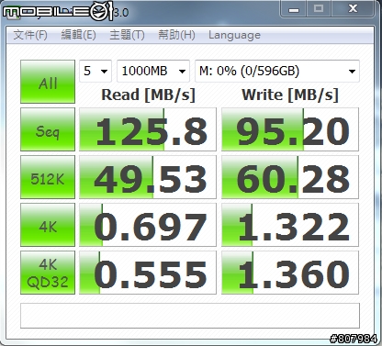Select the 4K write value 1.322

coord(290,225)
